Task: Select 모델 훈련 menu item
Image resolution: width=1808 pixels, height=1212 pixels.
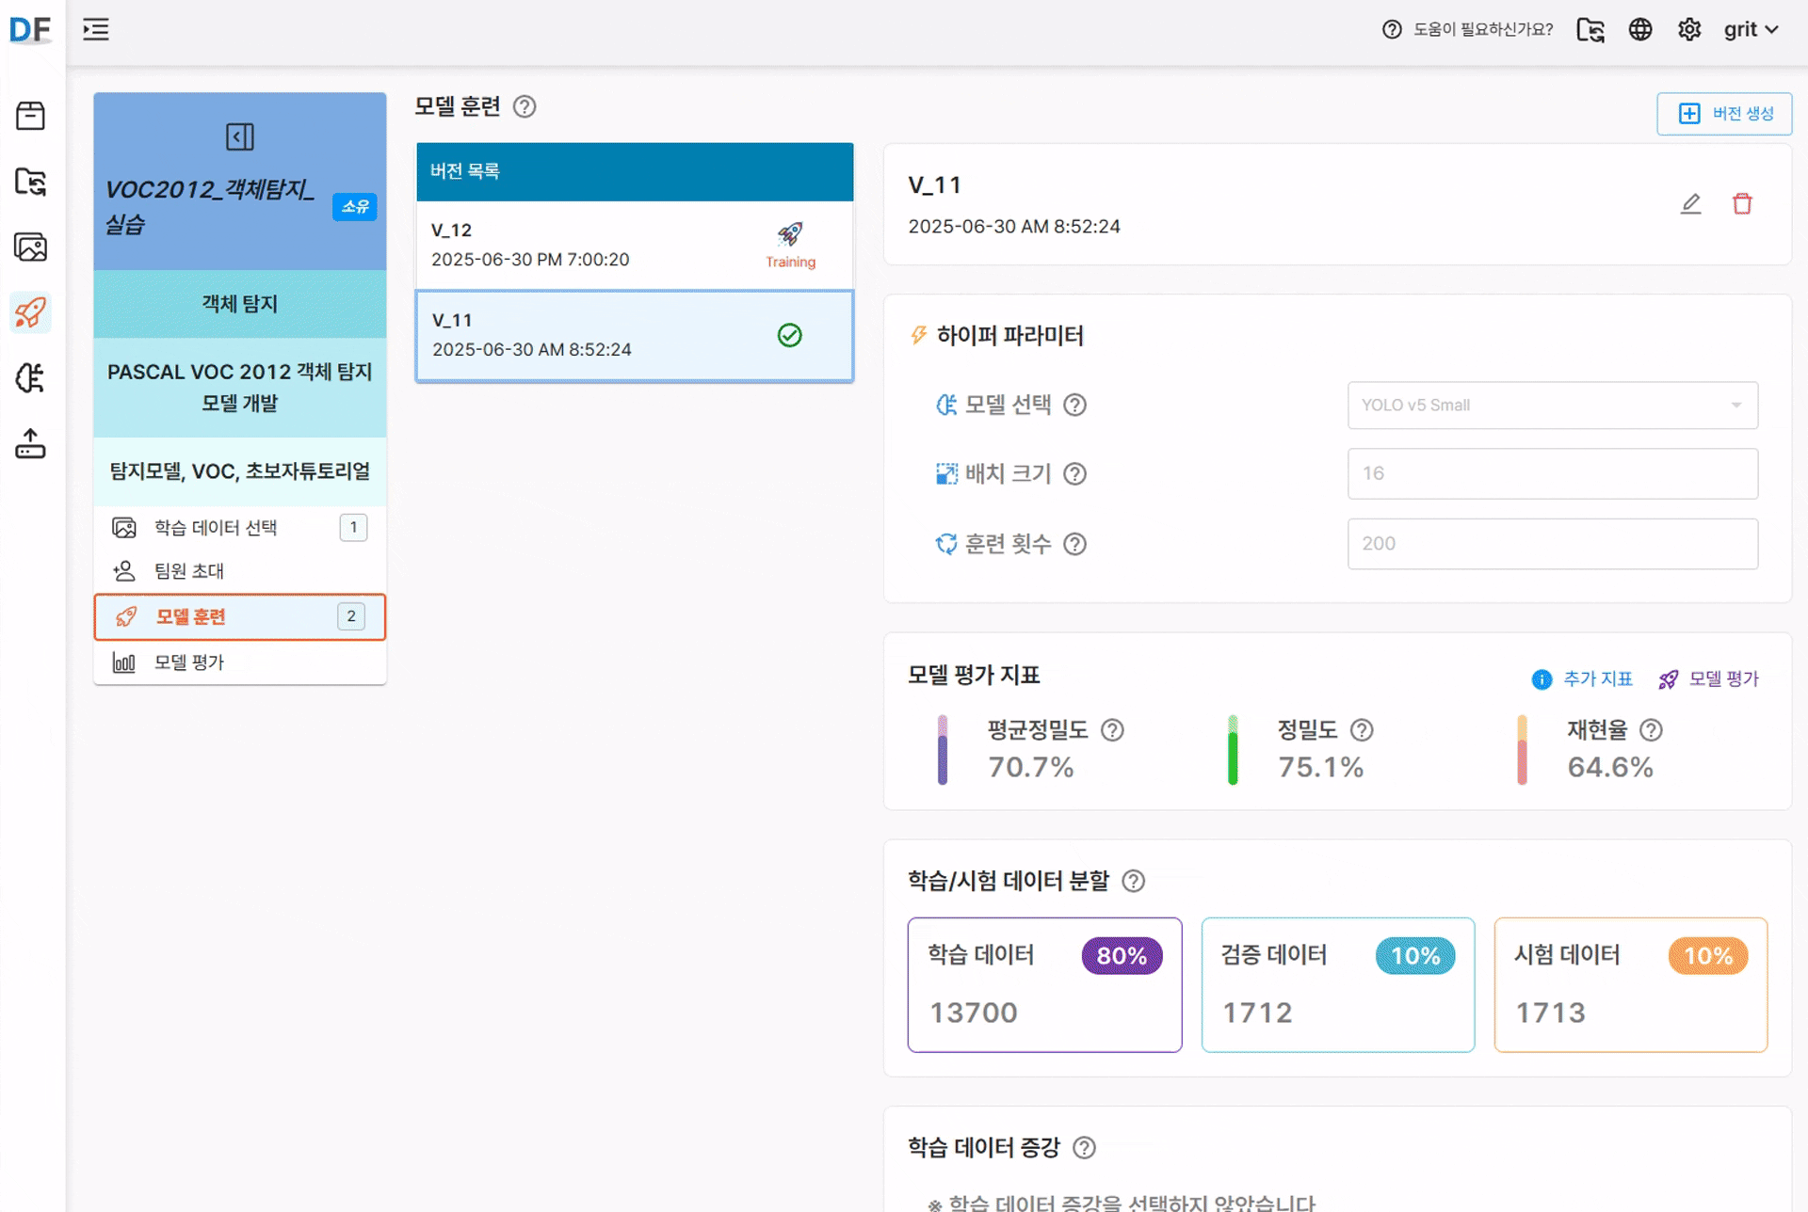Action: [240, 617]
